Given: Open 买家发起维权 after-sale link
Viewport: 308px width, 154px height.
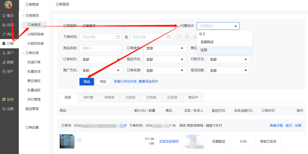Looking at the screenshot, I should 169,141.
